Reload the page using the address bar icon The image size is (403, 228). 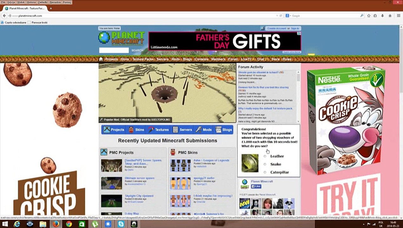tap(281, 16)
